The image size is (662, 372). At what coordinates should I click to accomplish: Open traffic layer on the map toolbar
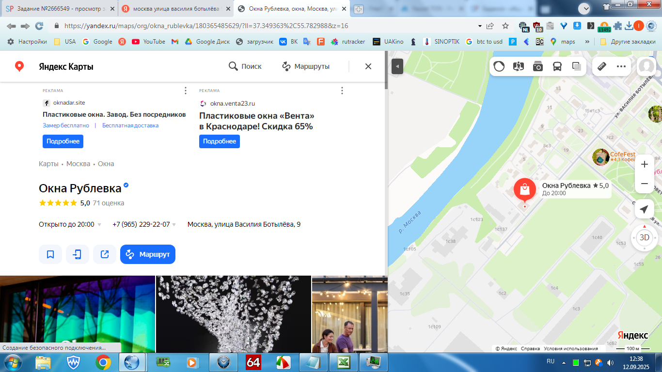pos(499,66)
